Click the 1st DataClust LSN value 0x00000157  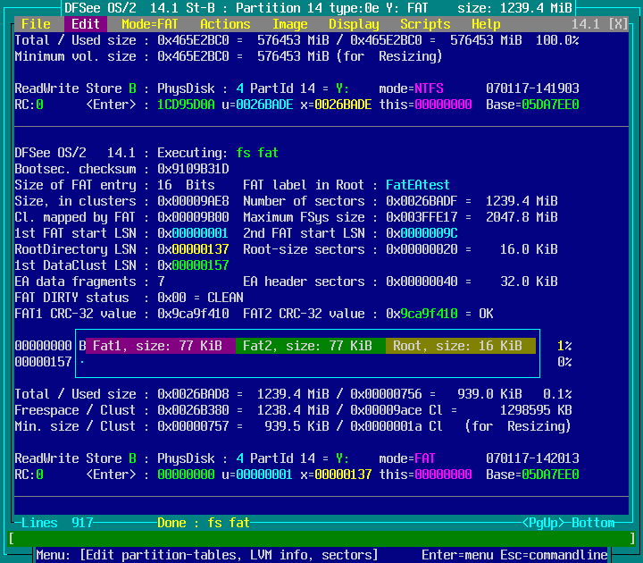(196, 265)
